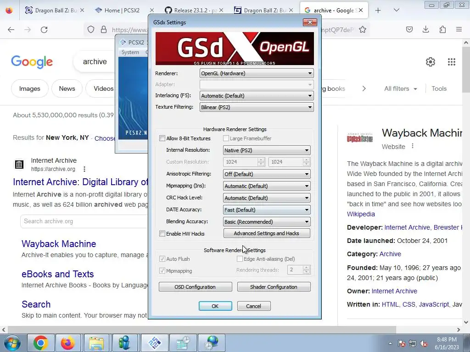
Task: Open the eBooks and Texts link
Action: [x=57, y=274]
